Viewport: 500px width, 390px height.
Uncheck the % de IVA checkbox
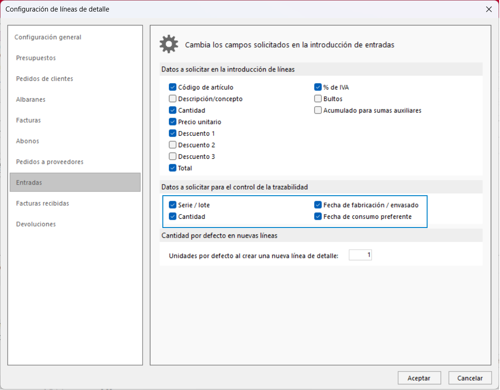click(x=318, y=87)
